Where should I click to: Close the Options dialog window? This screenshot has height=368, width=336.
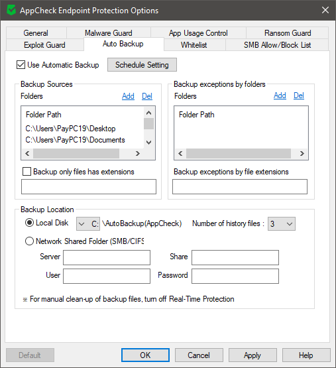tap(325, 10)
